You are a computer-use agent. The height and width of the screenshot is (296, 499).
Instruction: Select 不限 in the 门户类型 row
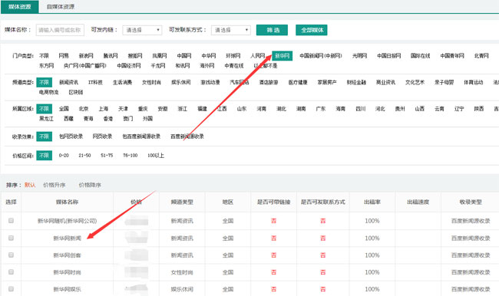tap(44, 56)
